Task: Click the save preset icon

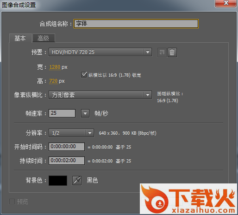Action: tap(162, 52)
